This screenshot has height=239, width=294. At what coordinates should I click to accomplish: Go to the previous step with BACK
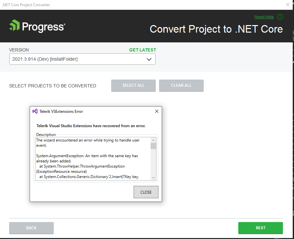[x=31, y=228]
